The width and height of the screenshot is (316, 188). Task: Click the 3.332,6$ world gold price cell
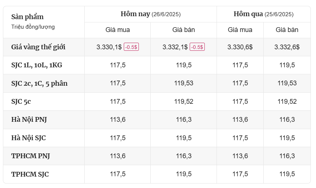[287, 47]
